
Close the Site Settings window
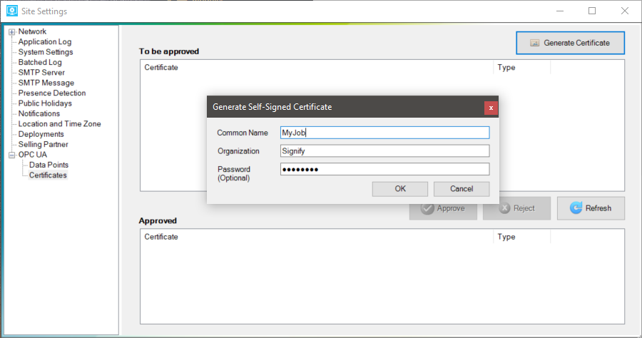point(624,11)
